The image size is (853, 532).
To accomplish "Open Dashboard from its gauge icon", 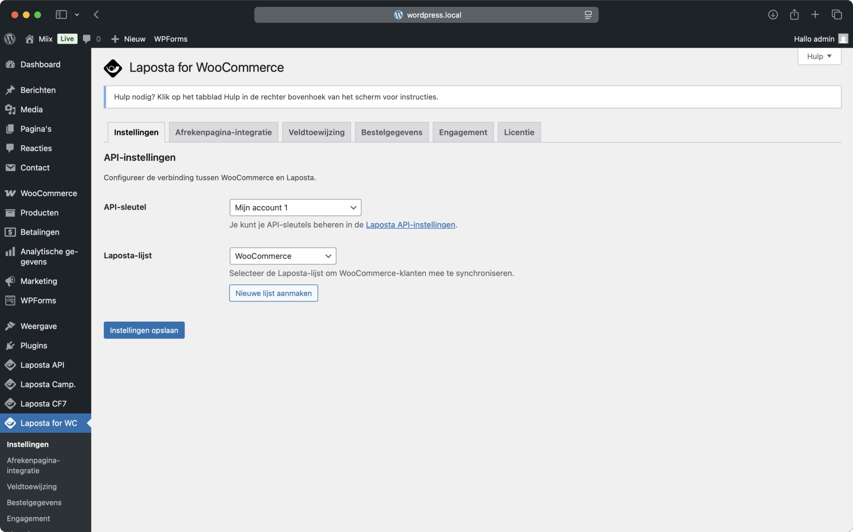I will point(10,65).
